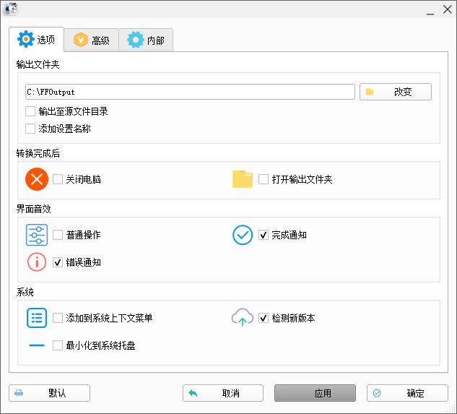The image size is (457, 414).
Task: Click the output folder path field
Action: click(189, 92)
